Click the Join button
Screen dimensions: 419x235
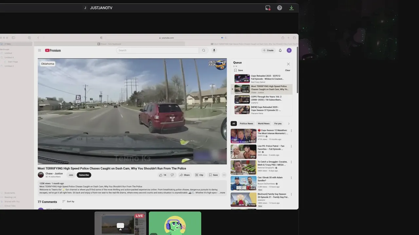point(71,175)
